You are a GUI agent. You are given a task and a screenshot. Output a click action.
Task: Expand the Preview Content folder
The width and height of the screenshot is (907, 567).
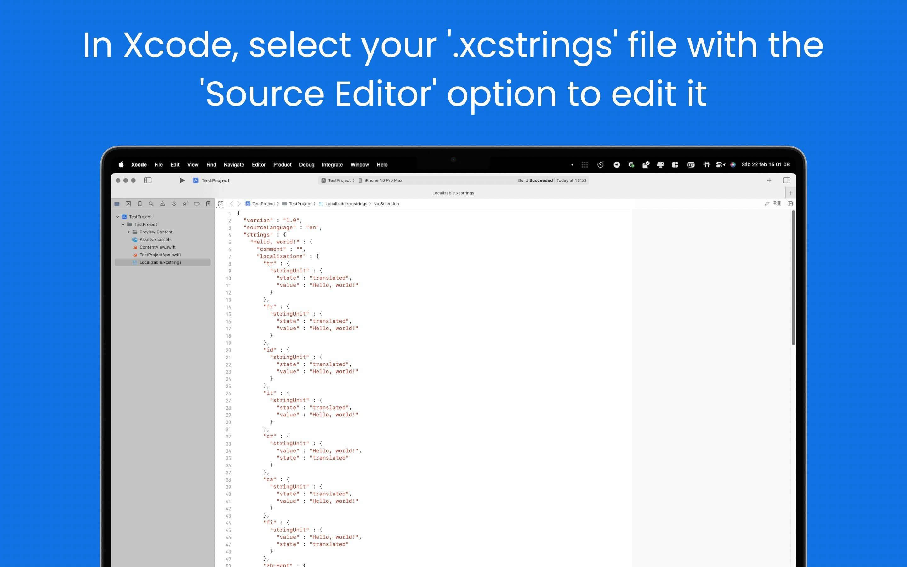(x=128, y=232)
